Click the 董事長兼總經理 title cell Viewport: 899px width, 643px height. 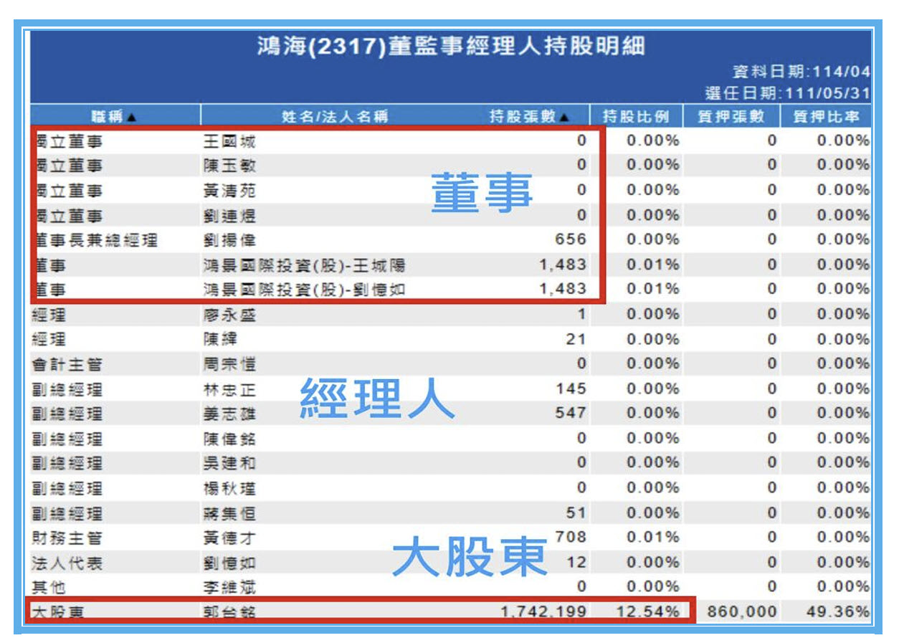(95, 239)
